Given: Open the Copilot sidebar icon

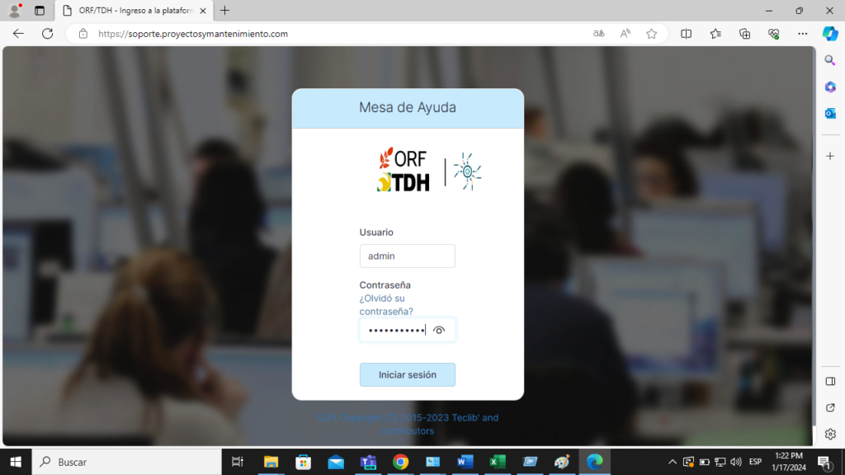Looking at the screenshot, I should [x=830, y=34].
